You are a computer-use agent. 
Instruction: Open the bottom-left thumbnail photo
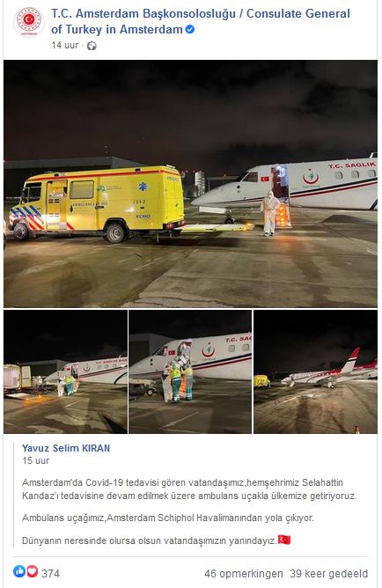click(66, 371)
